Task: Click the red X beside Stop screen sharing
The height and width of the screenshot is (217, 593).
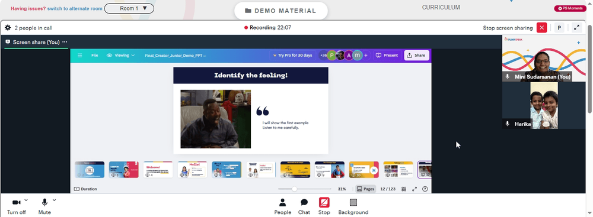Action: (542, 28)
